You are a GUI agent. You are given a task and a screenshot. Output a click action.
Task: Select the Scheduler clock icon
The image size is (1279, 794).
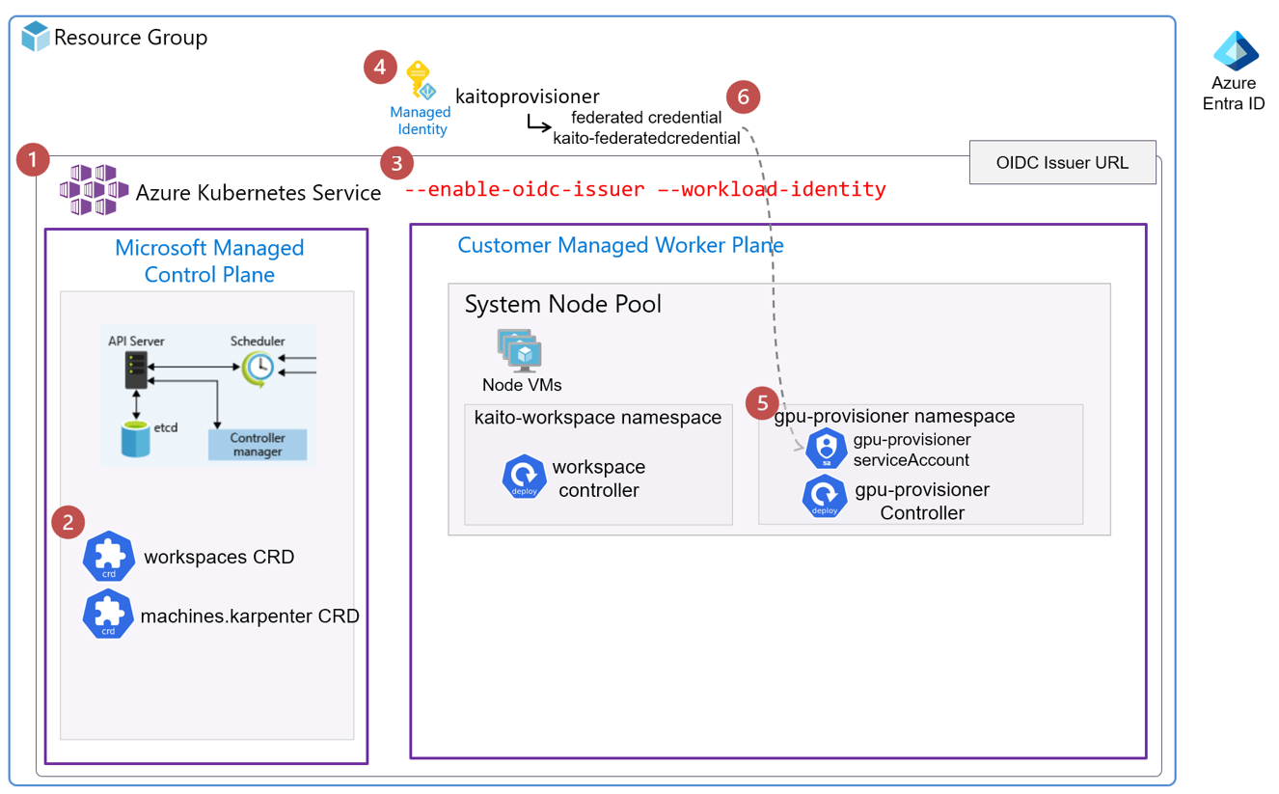click(258, 368)
